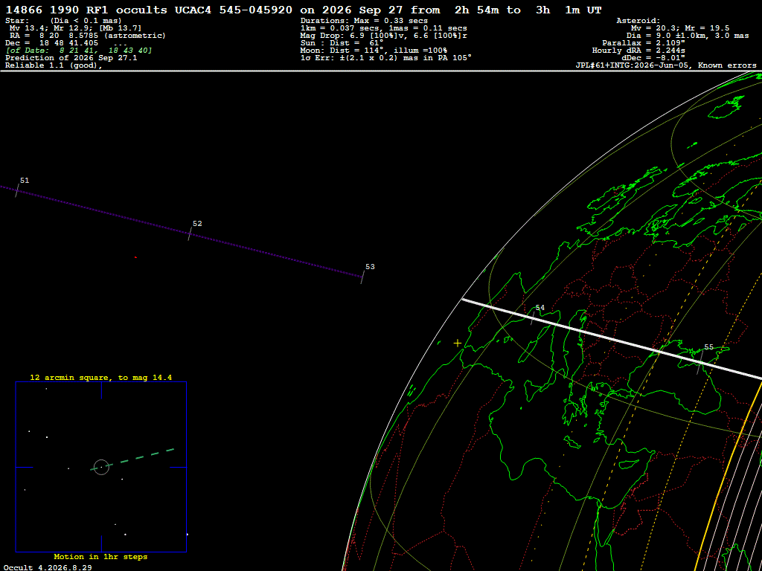Click the 'Reliable 1.1 (good)' text
This screenshot has height=571, width=762.
54,65
